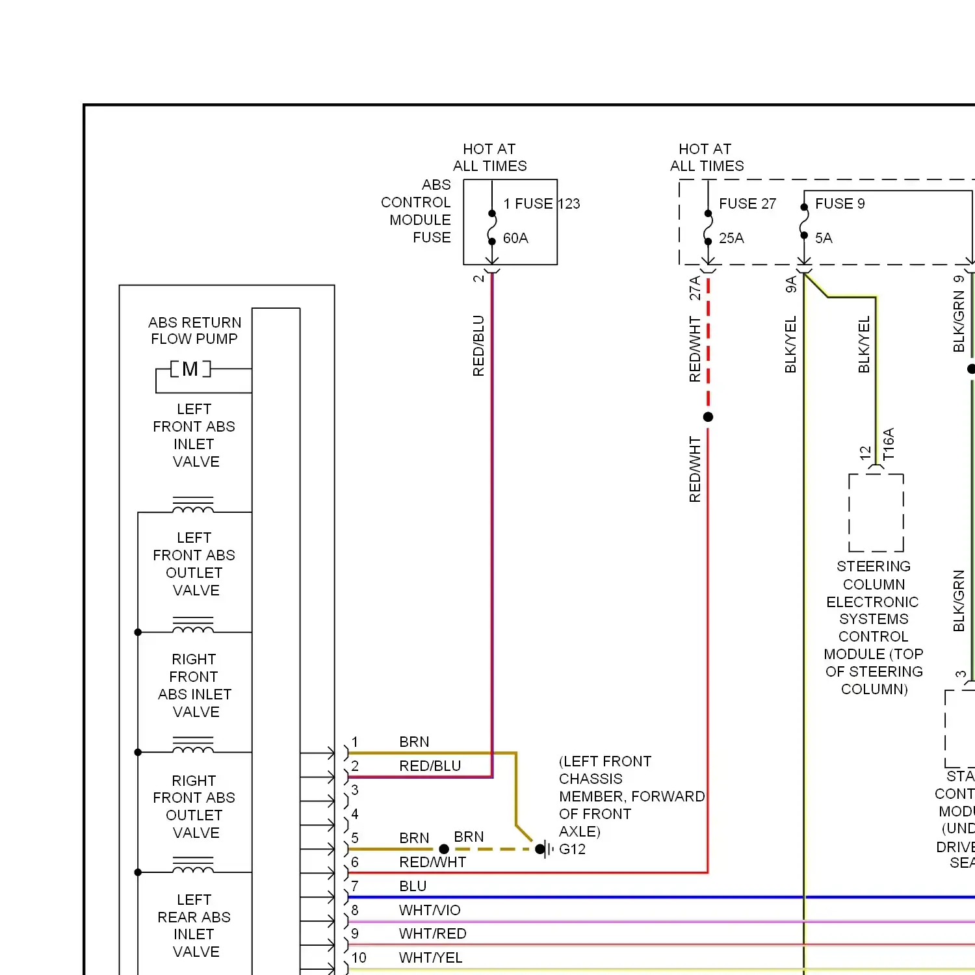This screenshot has width=975, height=975.
Task: Select pin number 3 on connector
Action: click(355, 790)
